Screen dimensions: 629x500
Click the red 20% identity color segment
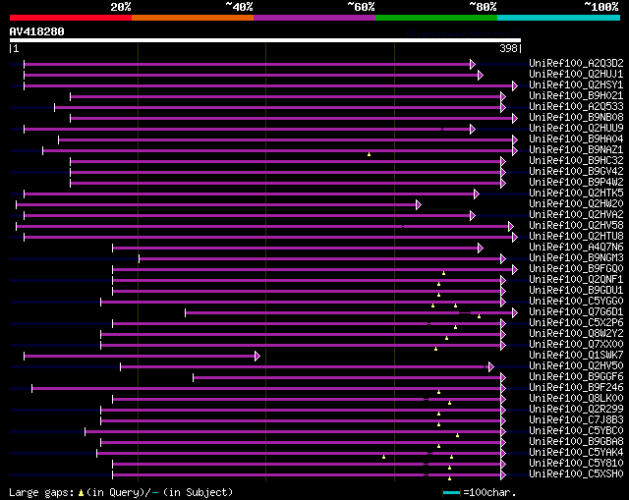pos(71,18)
